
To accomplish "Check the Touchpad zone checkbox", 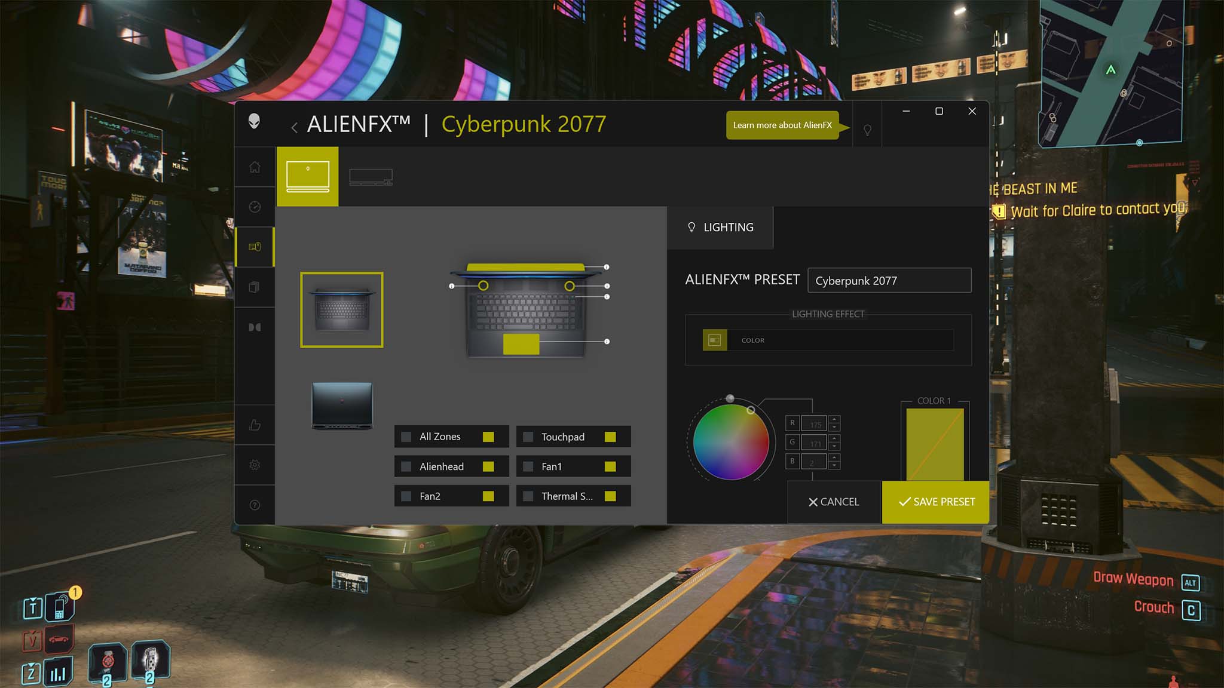I will pos(528,437).
